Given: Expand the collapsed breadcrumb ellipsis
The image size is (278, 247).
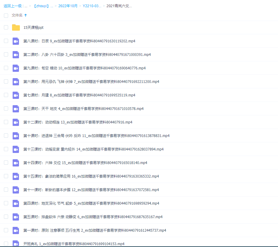Looking at the screenshot, I should 26,6.
